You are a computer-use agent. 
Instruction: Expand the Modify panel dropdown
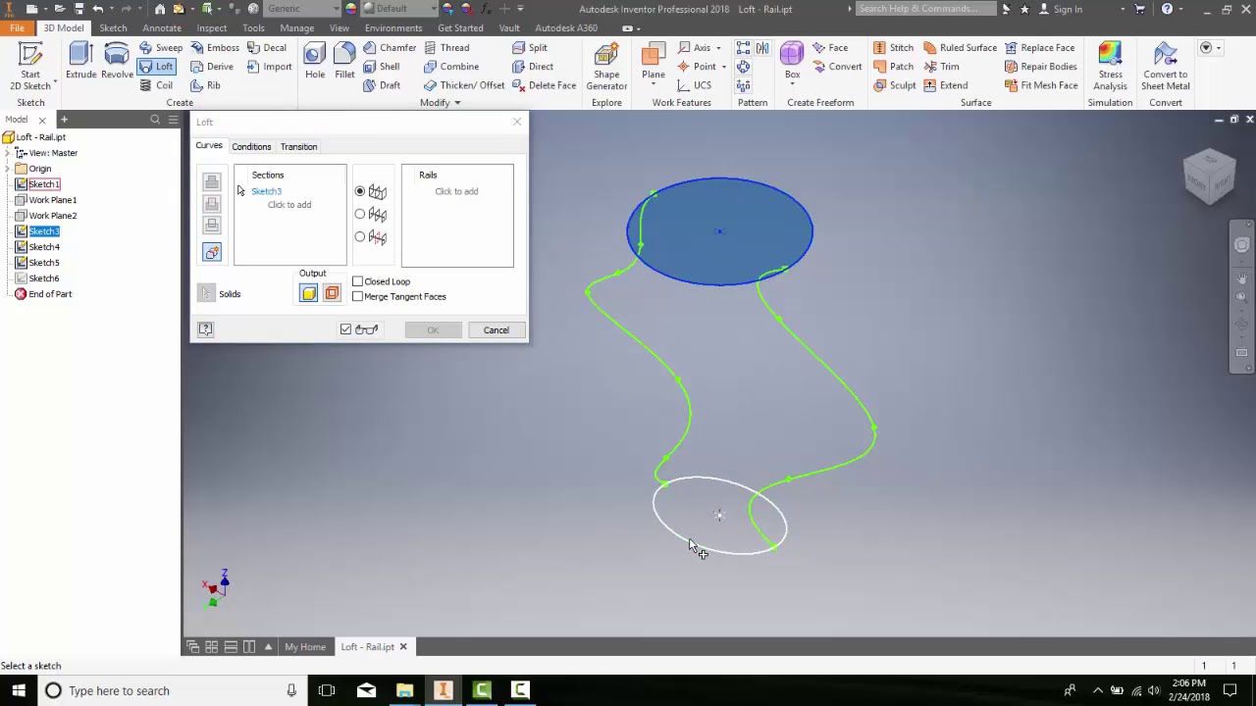pyautogui.click(x=455, y=103)
